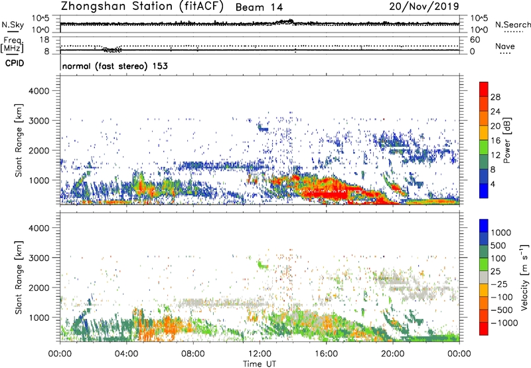531x368 pixels.
Task: Select the 1000 km tick in the power panel
Action: (38, 180)
